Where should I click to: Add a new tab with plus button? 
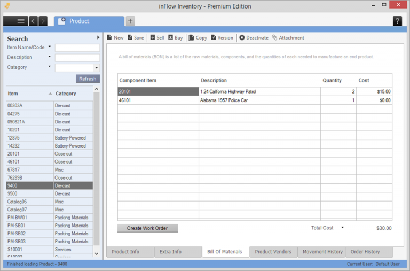tap(130, 21)
